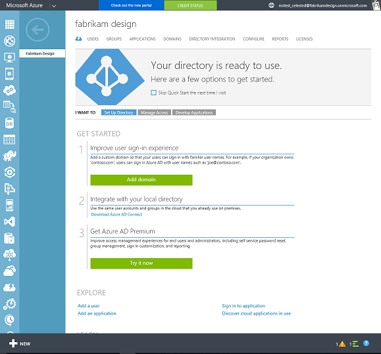The width and height of the screenshot is (381, 354).
Task: Open the All Items grid icon
Action: (10, 24)
